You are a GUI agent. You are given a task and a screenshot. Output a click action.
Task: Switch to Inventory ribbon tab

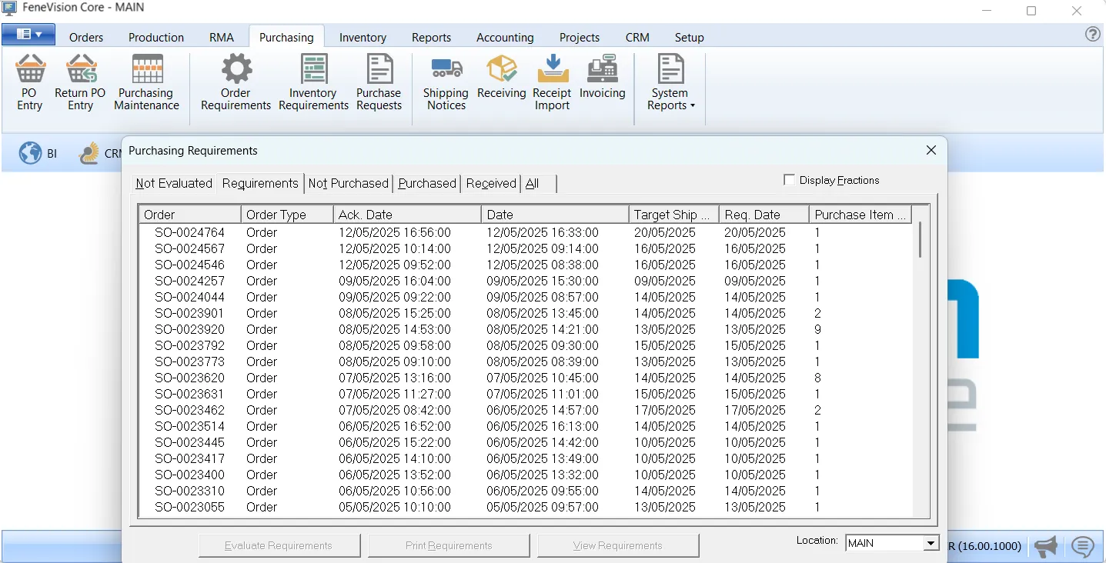coord(363,37)
